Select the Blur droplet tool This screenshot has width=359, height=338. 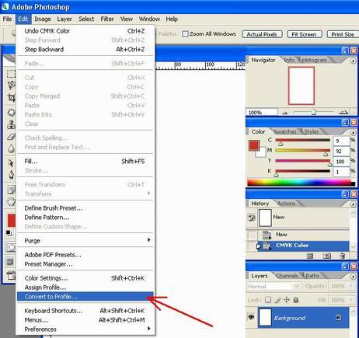click(x=11, y=148)
